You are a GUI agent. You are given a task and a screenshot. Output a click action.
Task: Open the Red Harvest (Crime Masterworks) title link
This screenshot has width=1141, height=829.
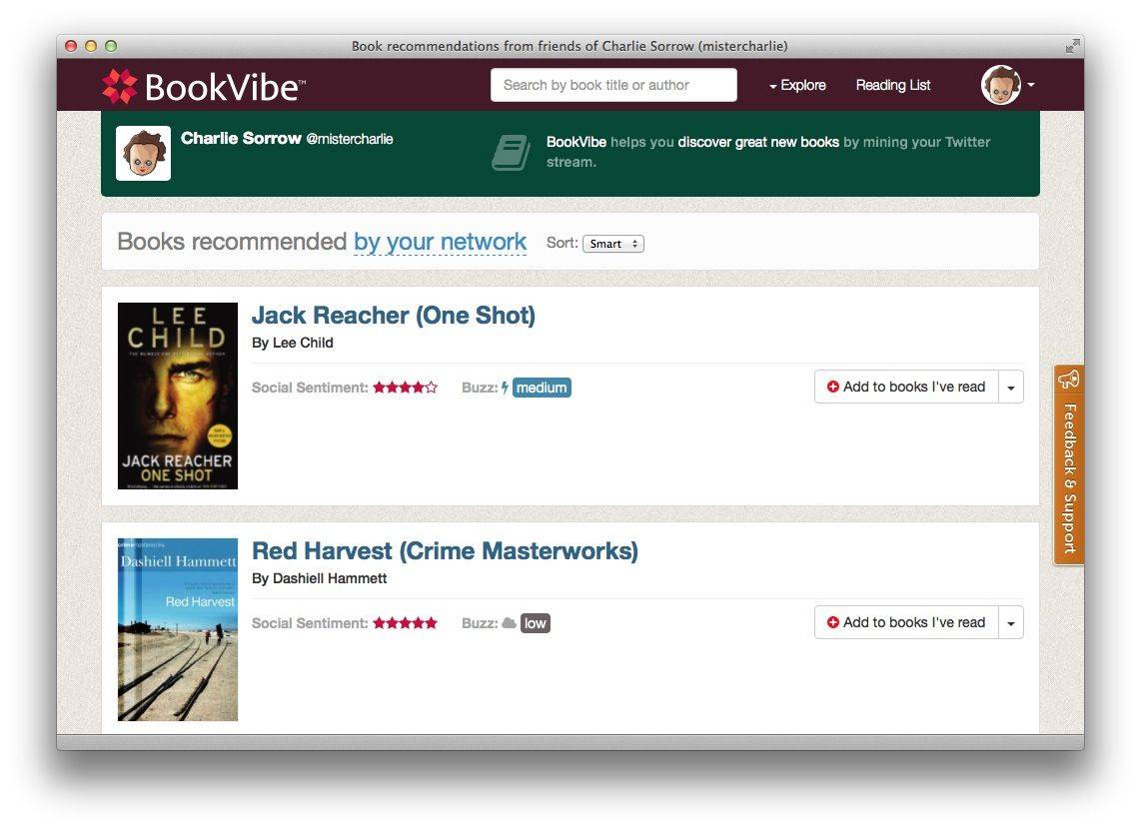click(446, 550)
